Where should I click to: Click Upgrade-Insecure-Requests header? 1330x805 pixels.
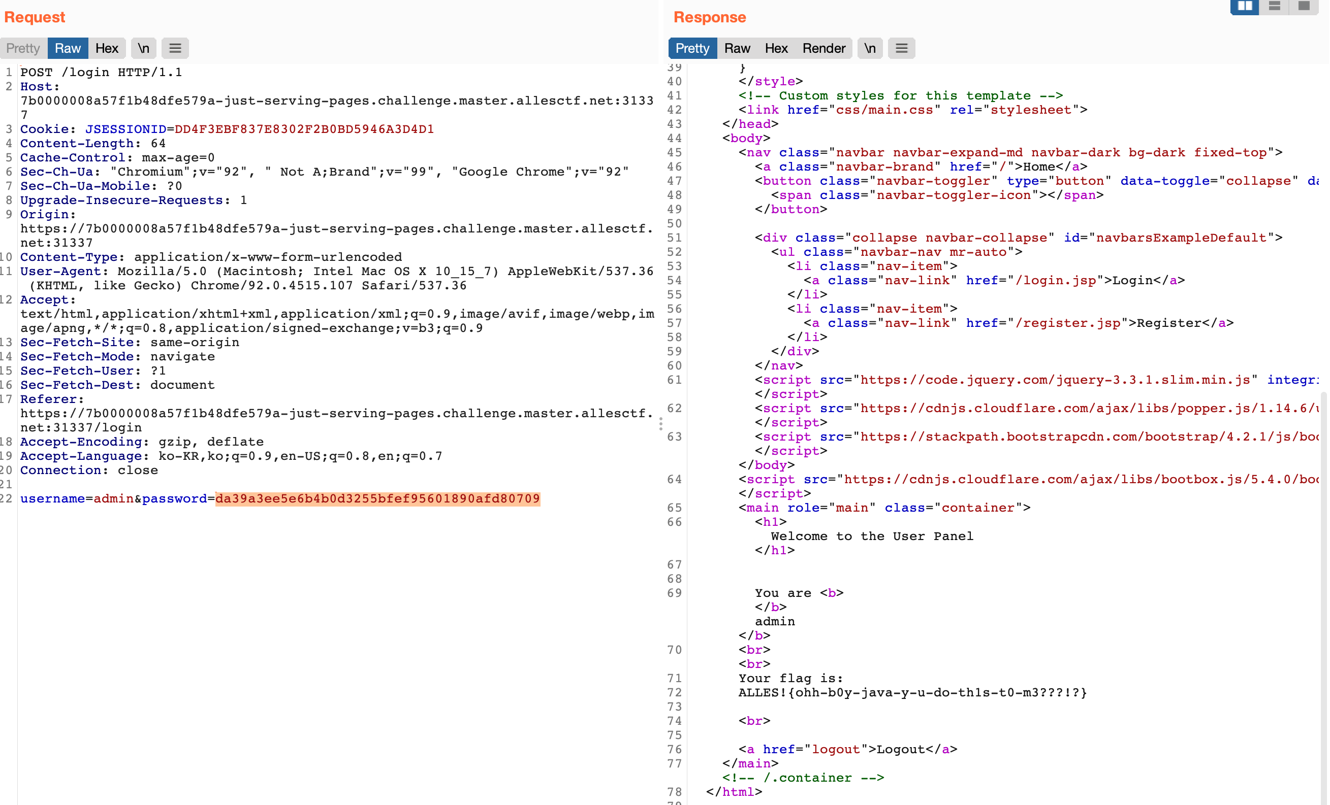click(134, 200)
